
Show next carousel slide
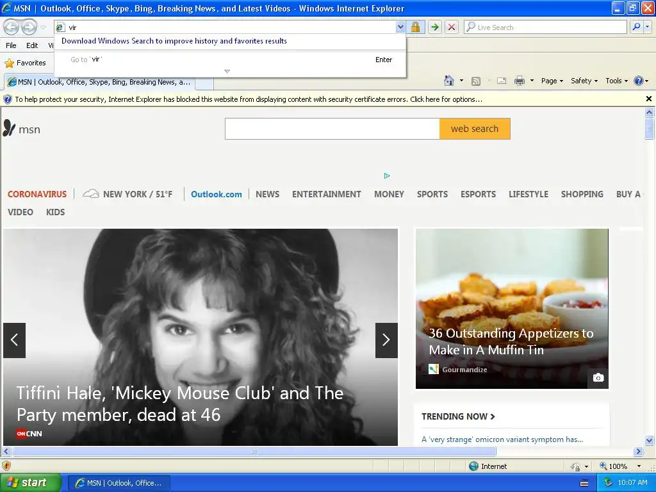coord(386,340)
